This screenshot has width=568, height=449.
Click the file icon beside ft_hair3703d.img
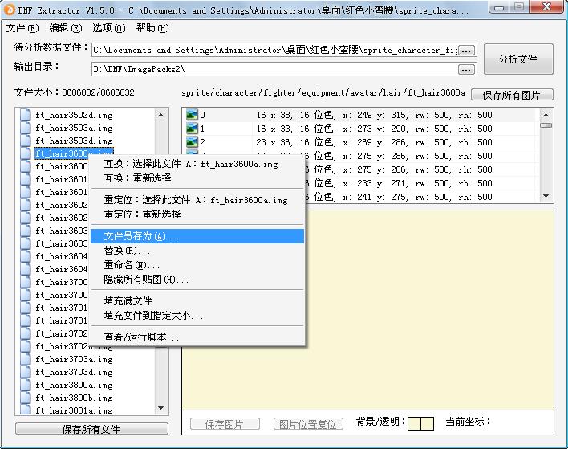click(x=26, y=372)
